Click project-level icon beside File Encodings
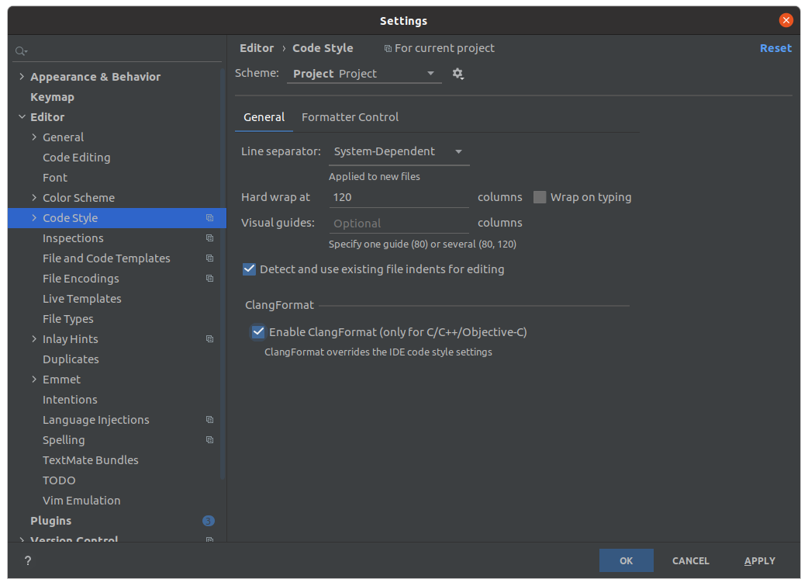The width and height of the screenshot is (808, 586). (209, 279)
